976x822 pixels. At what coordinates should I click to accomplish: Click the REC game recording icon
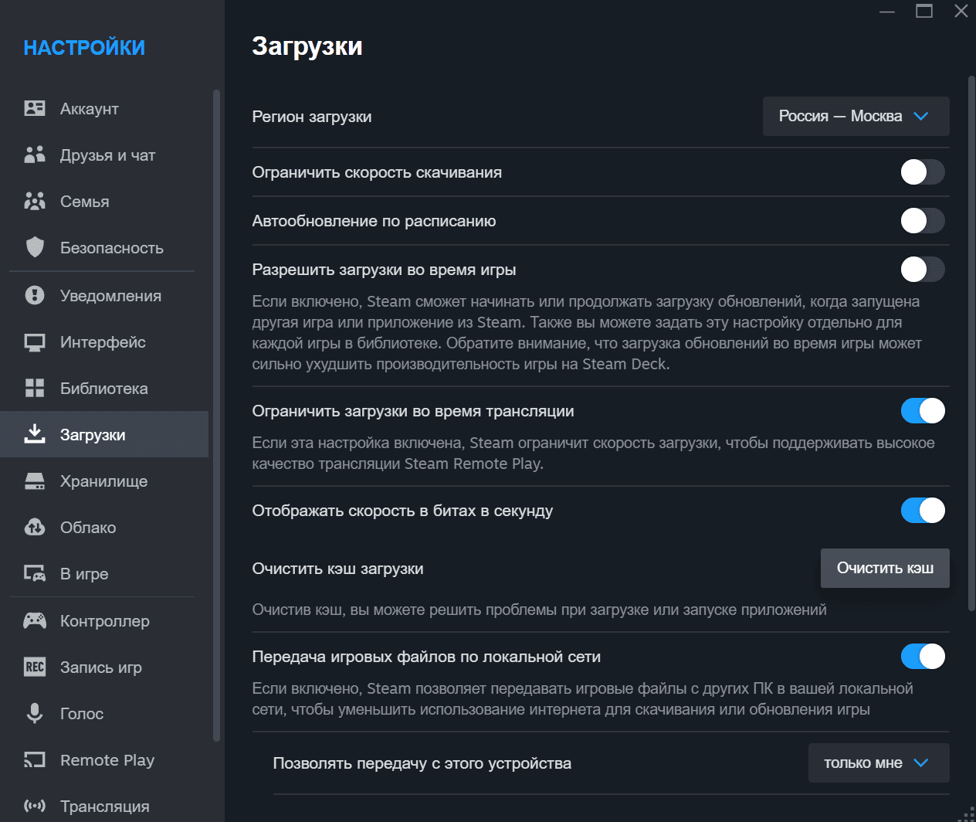[x=35, y=667]
